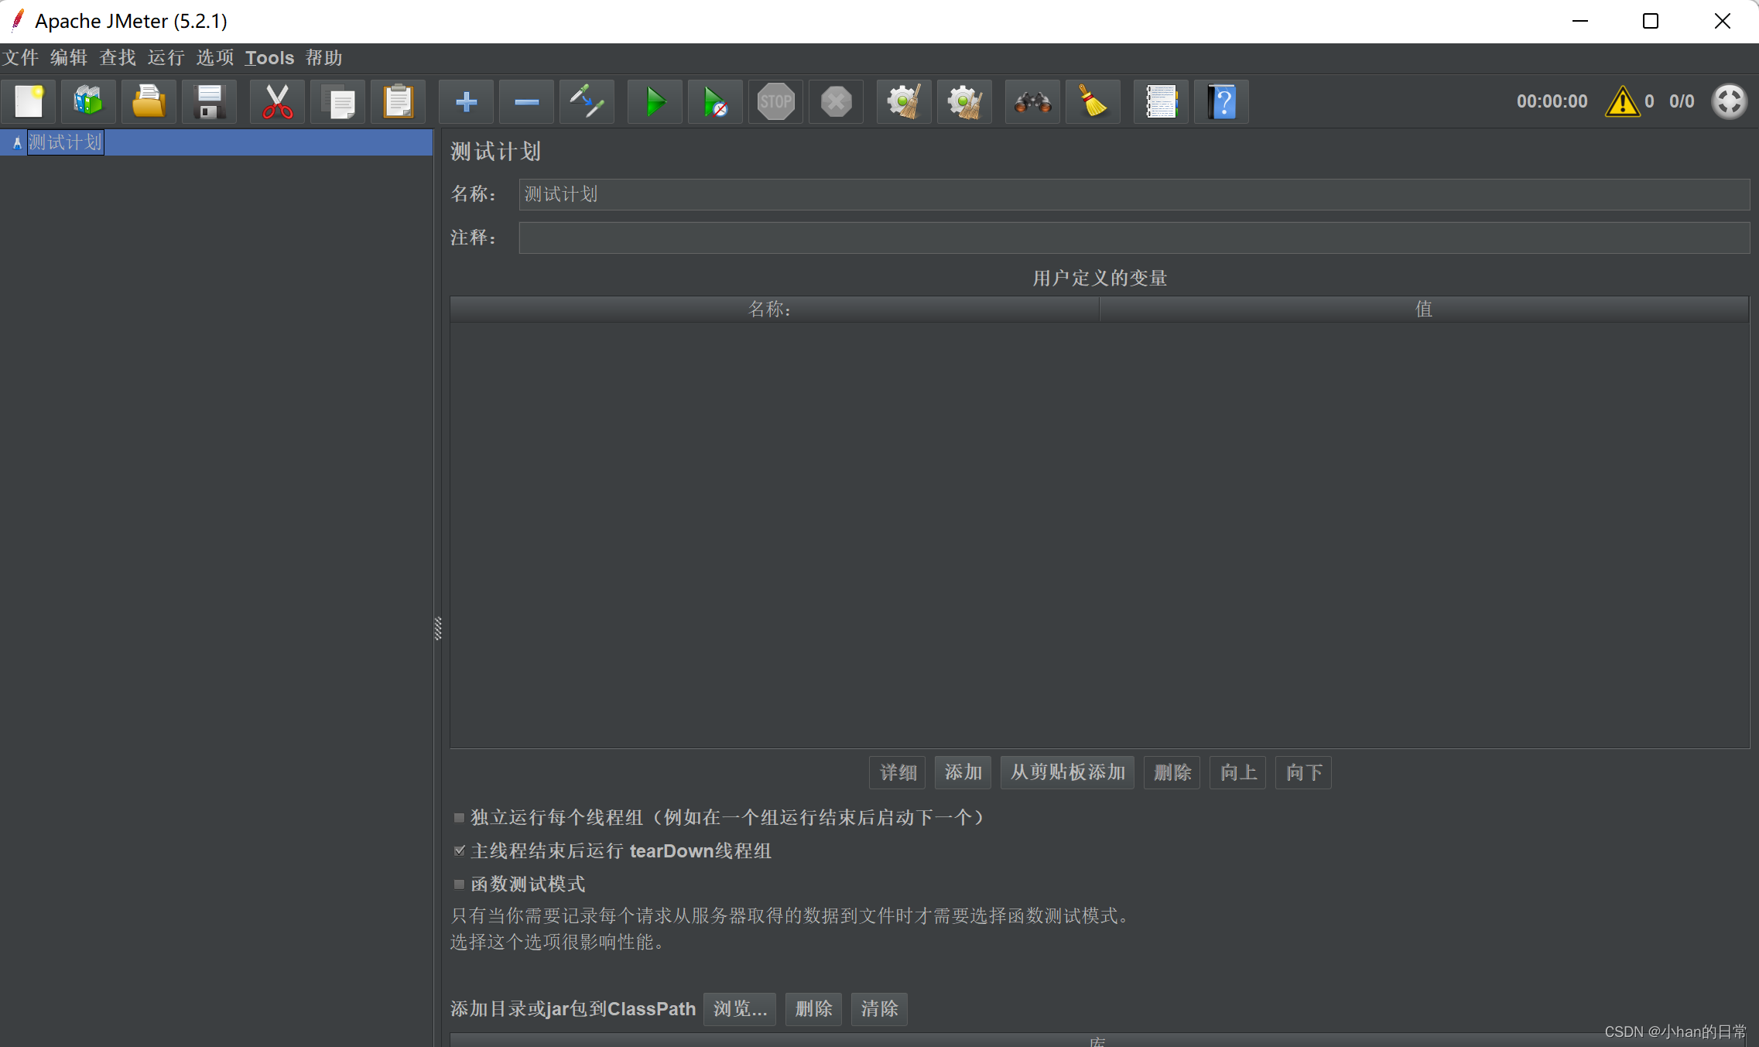Open the Tools menu

(x=269, y=58)
